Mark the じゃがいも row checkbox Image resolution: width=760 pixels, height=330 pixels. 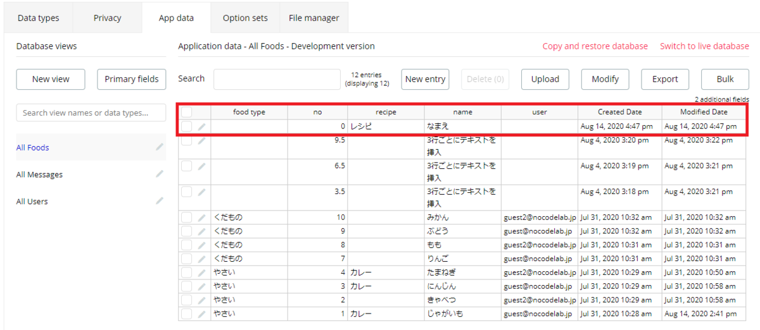[x=187, y=314]
